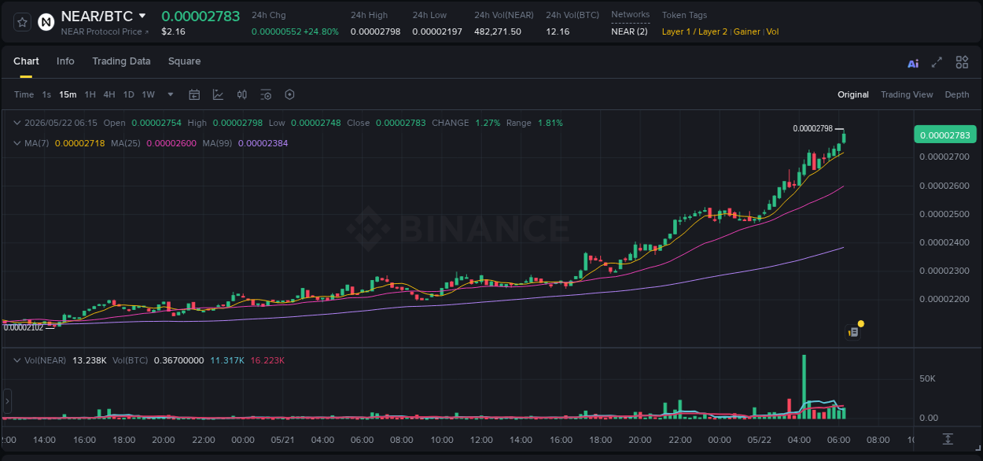Open more time intervals dropdown arrow
Screen dimensions: 983x461
171,94
